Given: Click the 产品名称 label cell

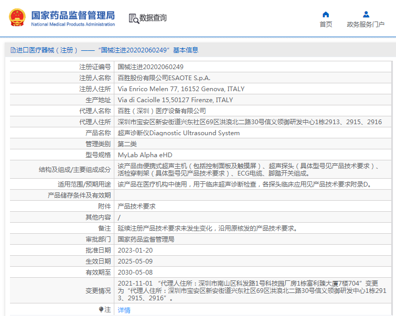Looking at the screenshot, I should 98,133.
